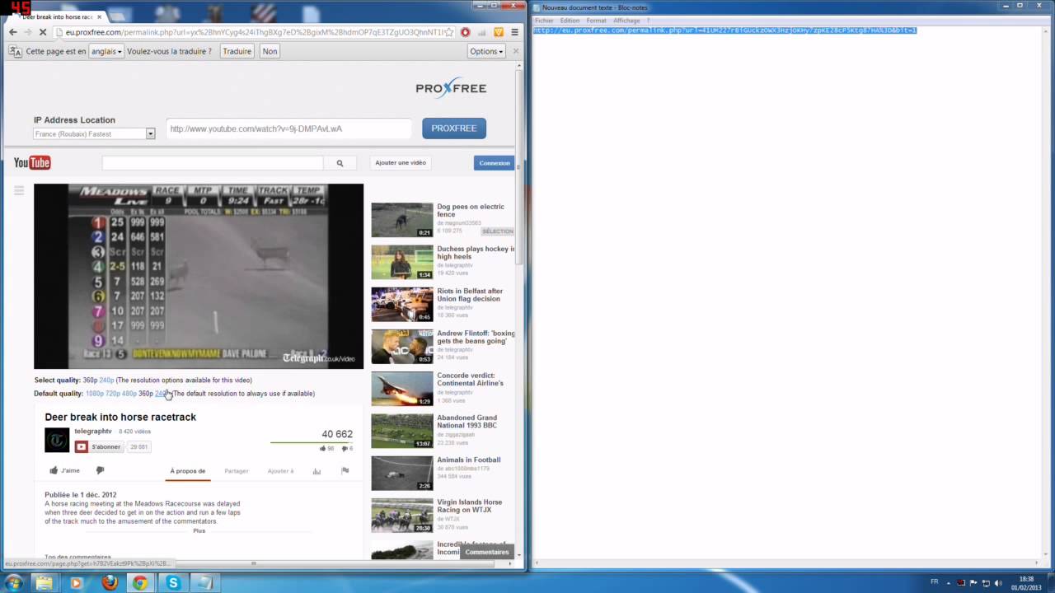Click the YouTube search box
Screen dimensions: 1055x593
click(213, 163)
